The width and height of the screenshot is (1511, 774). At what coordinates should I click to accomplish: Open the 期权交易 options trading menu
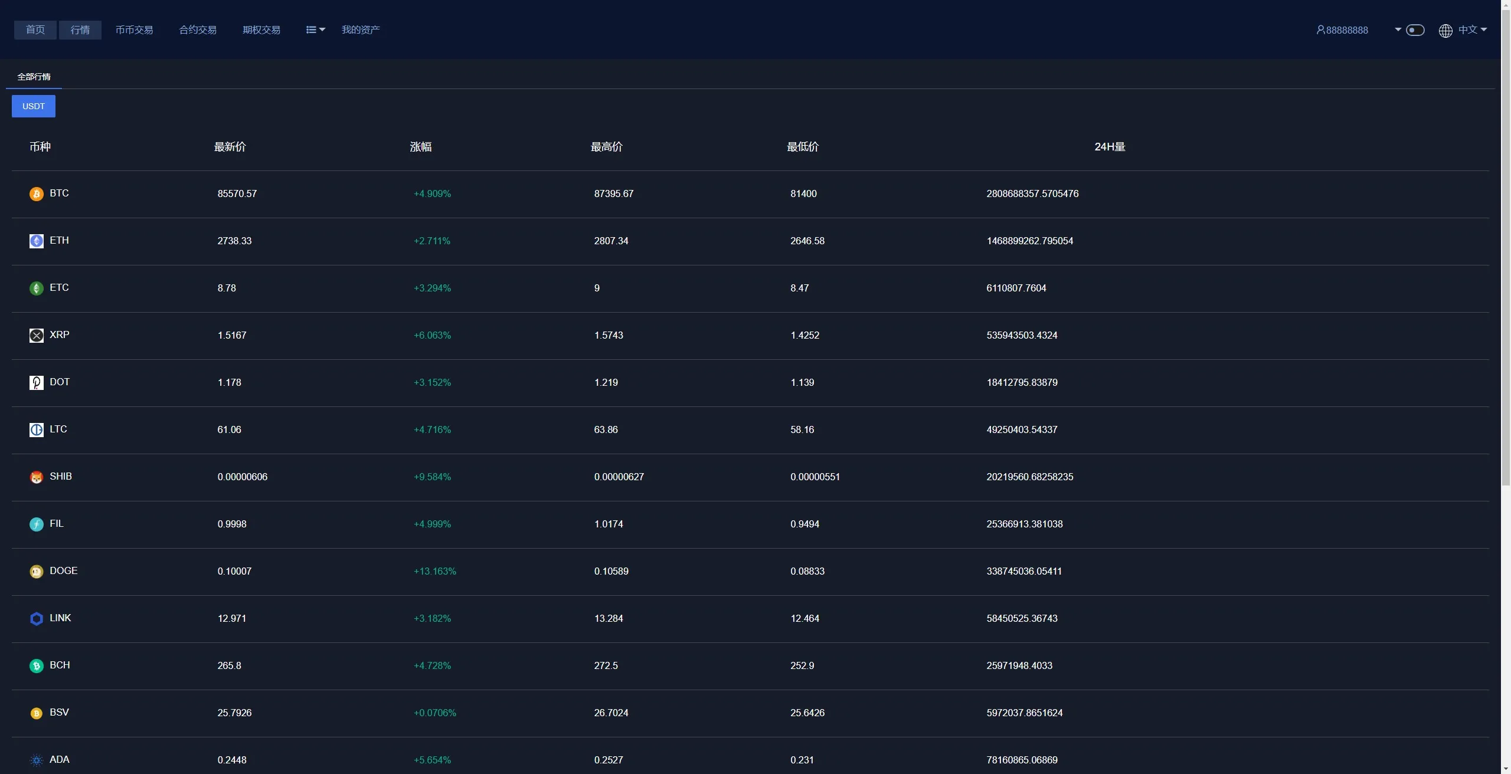click(x=261, y=30)
